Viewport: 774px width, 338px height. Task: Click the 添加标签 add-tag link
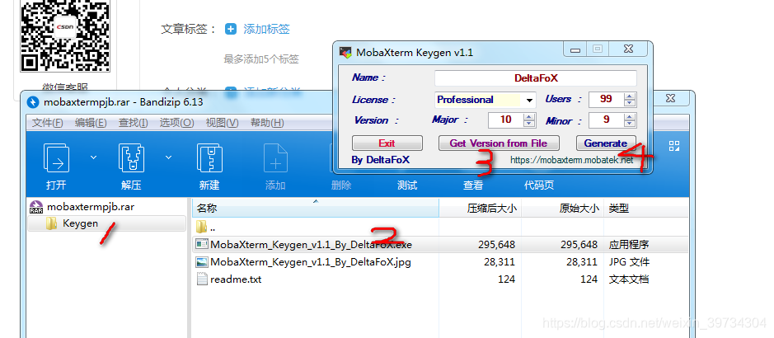point(266,29)
